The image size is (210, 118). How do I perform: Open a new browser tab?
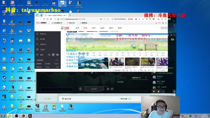pos(70,15)
